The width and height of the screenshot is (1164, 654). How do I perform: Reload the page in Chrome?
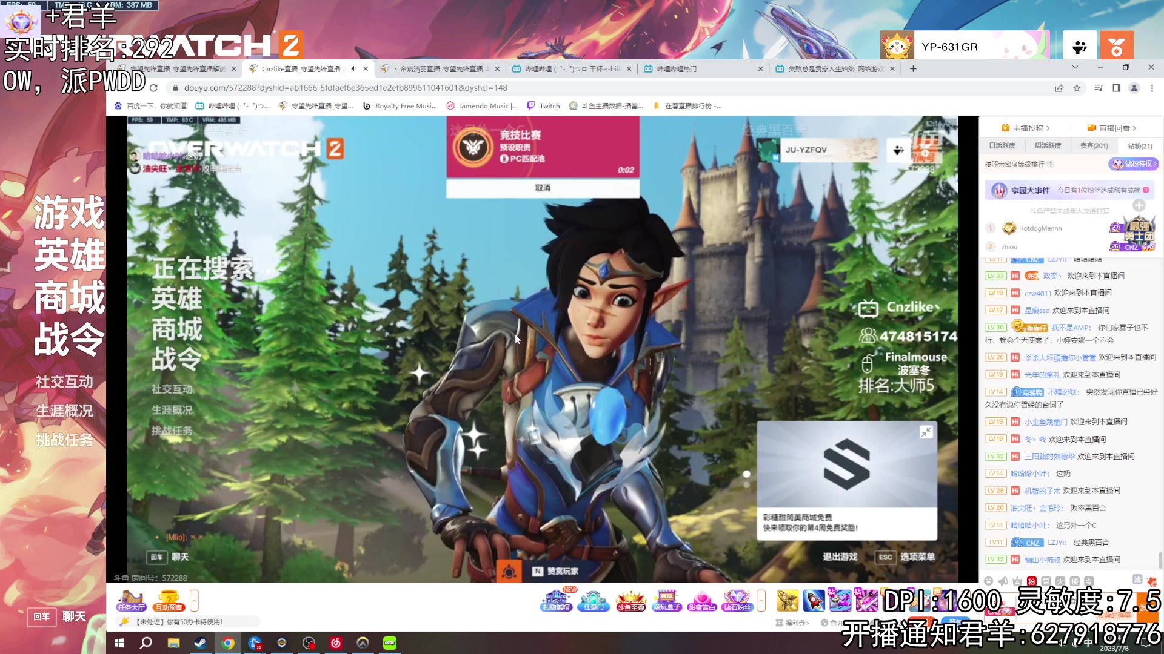click(153, 88)
